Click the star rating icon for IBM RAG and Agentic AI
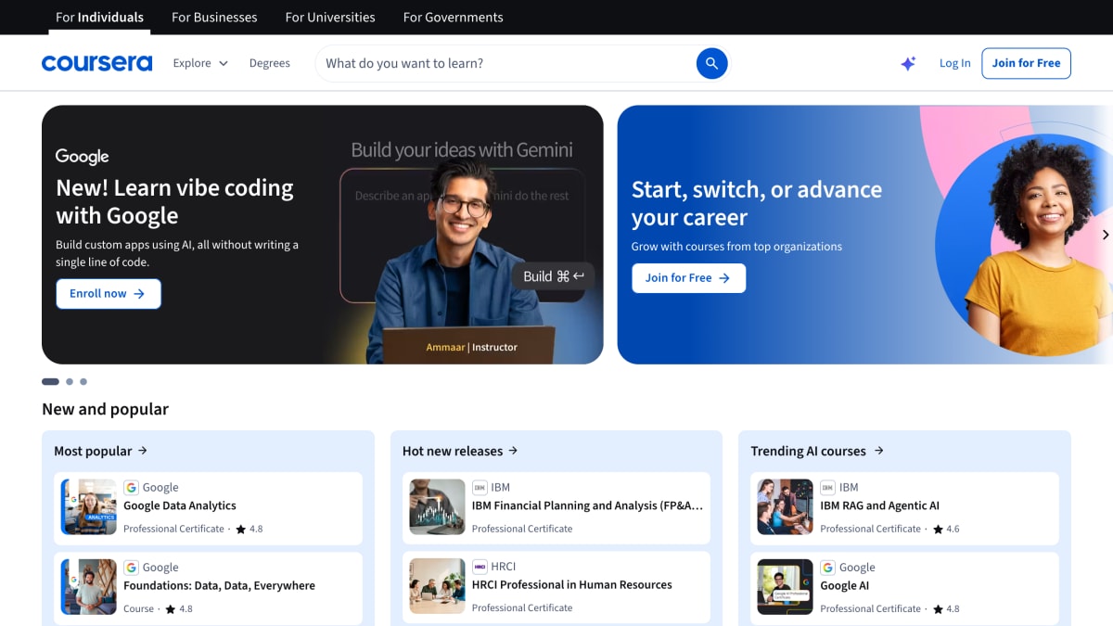Screen dimensions: 1113x626 938,529
